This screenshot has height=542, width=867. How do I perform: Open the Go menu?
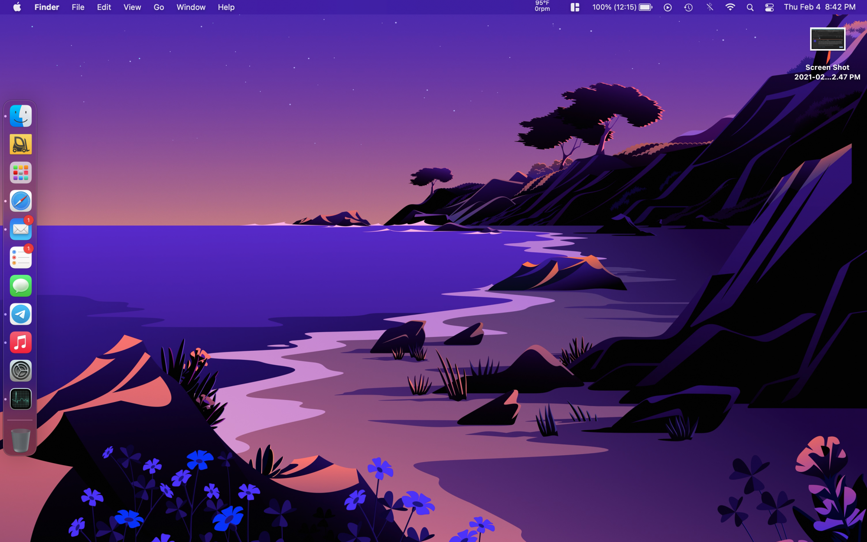click(x=159, y=7)
